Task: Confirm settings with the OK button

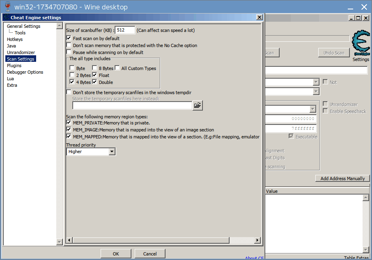Action: pyautogui.click(x=116, y=253)
